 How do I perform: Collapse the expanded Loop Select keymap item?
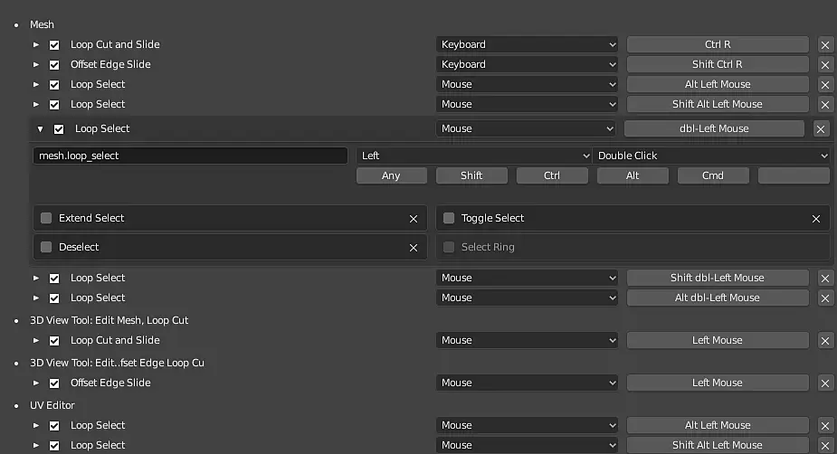[40, 129]
